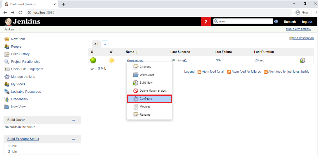The width and height of the screenshot is (318, 156).
Task: Set icon size to M
Action: 102,68
